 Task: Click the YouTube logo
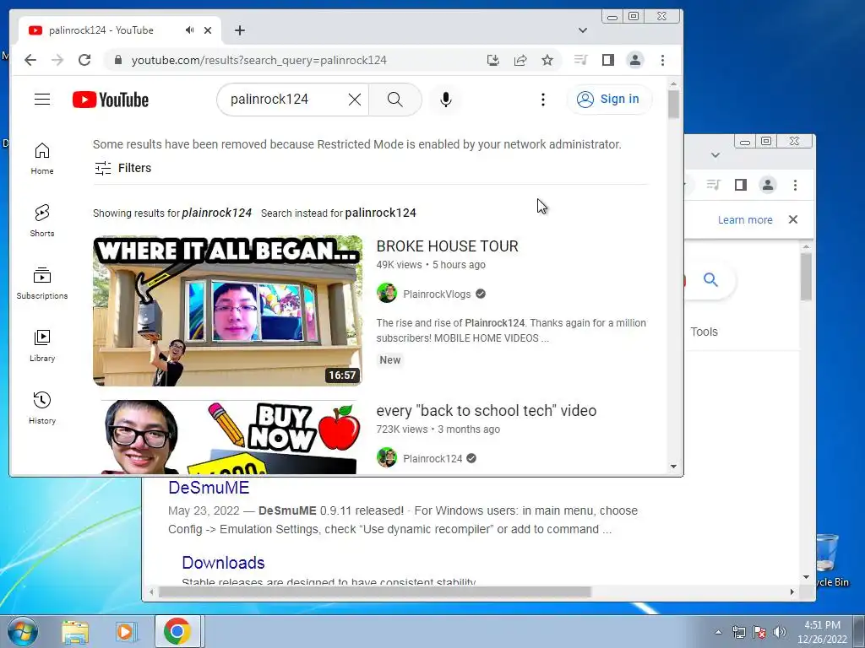pyautogui.click(x=111, y=100)
